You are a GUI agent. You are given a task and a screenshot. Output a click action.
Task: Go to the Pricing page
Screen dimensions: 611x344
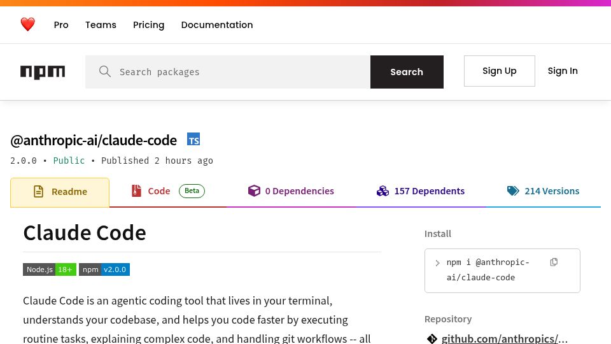click(149, 25)
